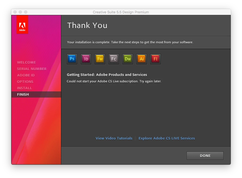This screenshot has width=242, height=178.
Task: Click 'Getting Started: Adobe Products and Services' heading
Action: [107, 75]
